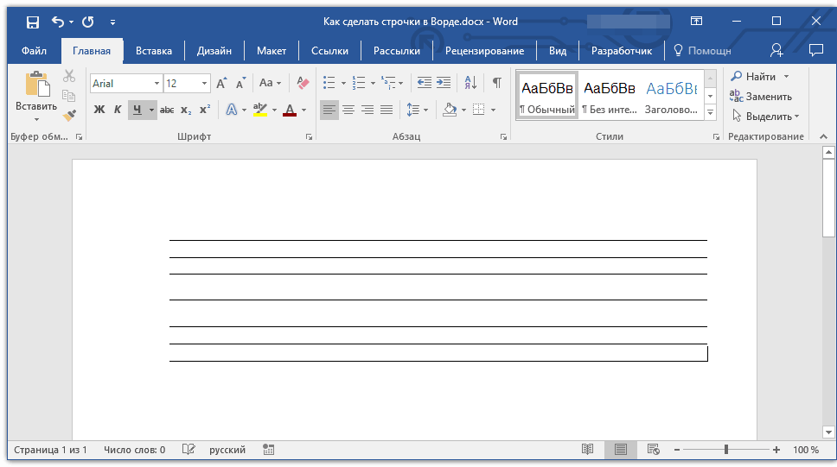Decrease paragraph indent
Screen dimensions: 837x467
pos(425,83)
